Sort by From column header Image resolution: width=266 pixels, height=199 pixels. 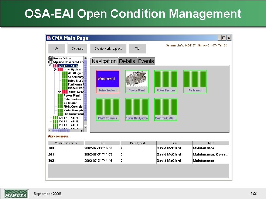(175, 143)
